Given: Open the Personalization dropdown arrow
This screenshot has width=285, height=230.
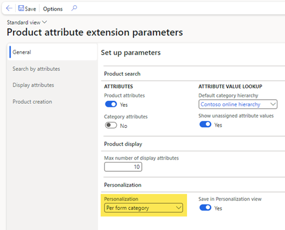Looking at the screenshot, I should point(179,208).
